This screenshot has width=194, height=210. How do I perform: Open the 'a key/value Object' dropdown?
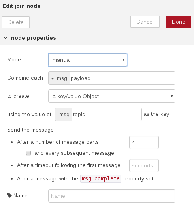(112, 96)
